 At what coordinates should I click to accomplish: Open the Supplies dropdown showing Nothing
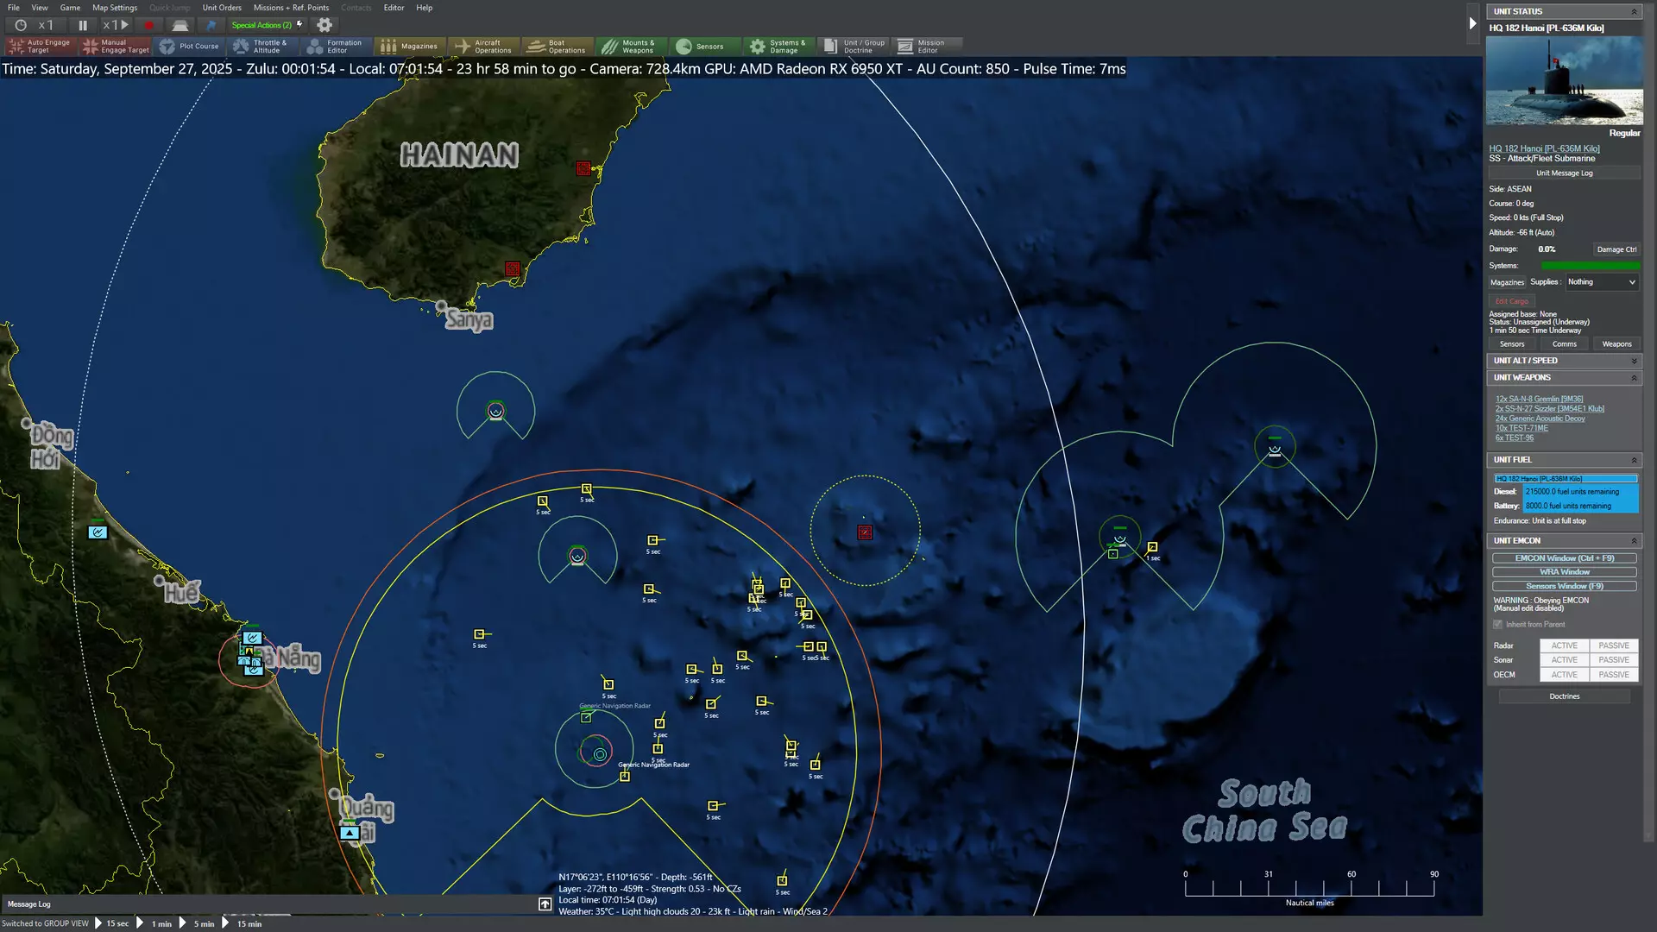click(x=1602, y=282)
